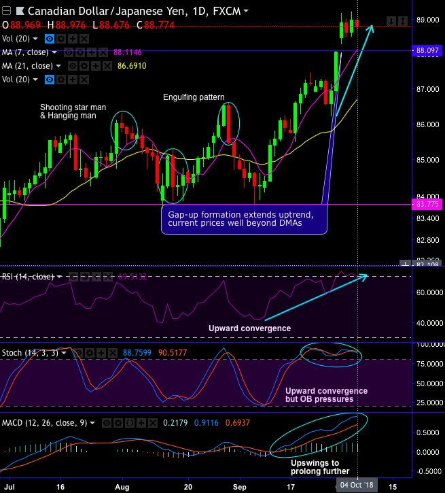Hide RSI (14, close) using its eye icon

[x=73, y=277]
